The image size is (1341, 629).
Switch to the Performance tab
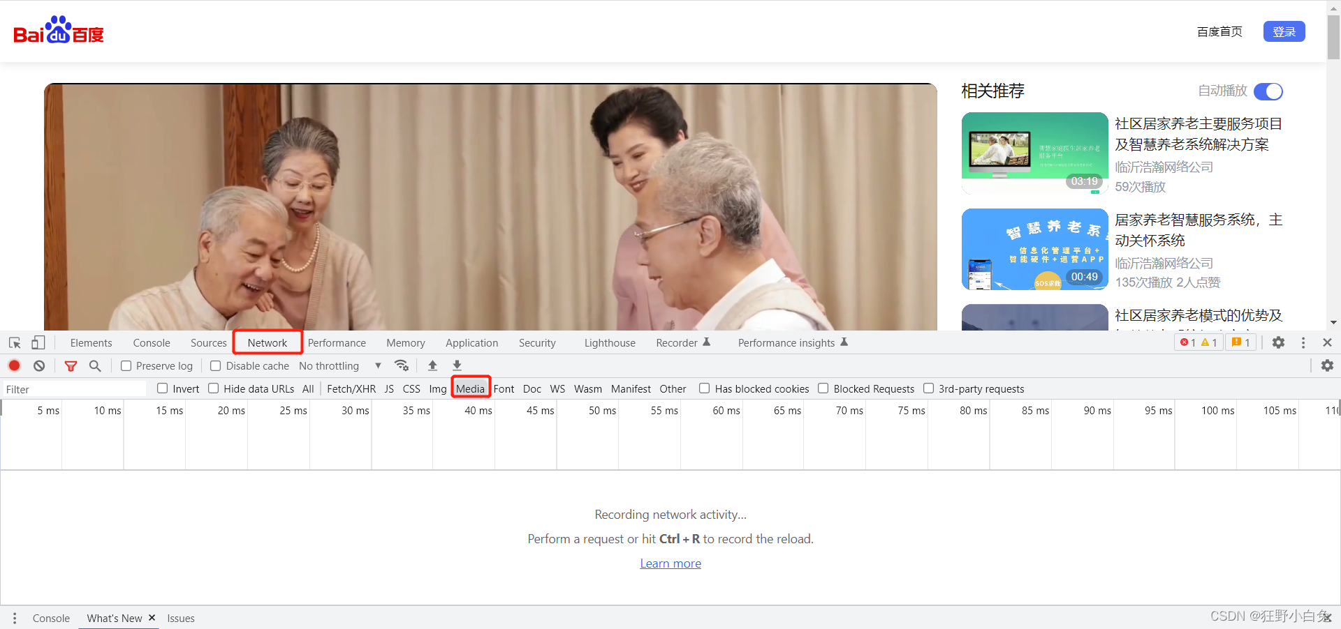tap(337, 342)
